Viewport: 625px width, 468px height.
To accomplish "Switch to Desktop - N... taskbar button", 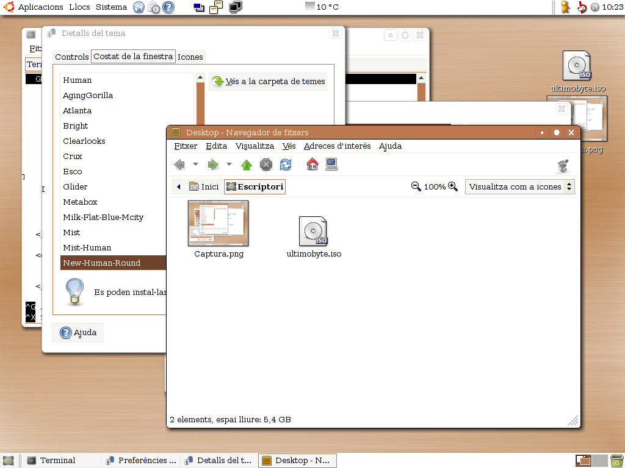I will (297, 461).
